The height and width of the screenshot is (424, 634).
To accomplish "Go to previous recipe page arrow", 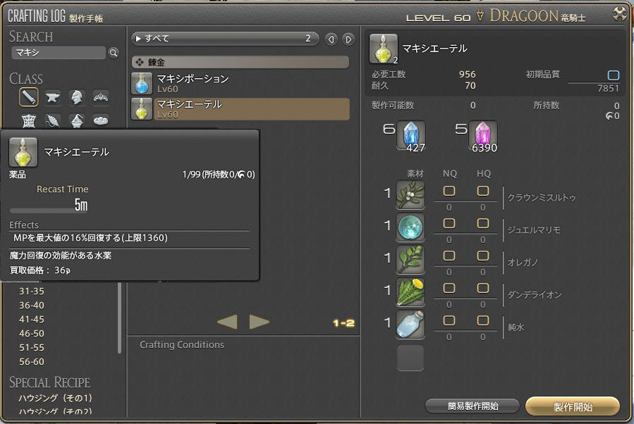I will (227, 322).
